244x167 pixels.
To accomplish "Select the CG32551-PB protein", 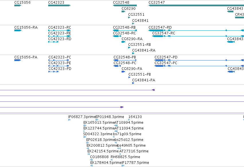I will pyautogui.click(x=129, y=77).
